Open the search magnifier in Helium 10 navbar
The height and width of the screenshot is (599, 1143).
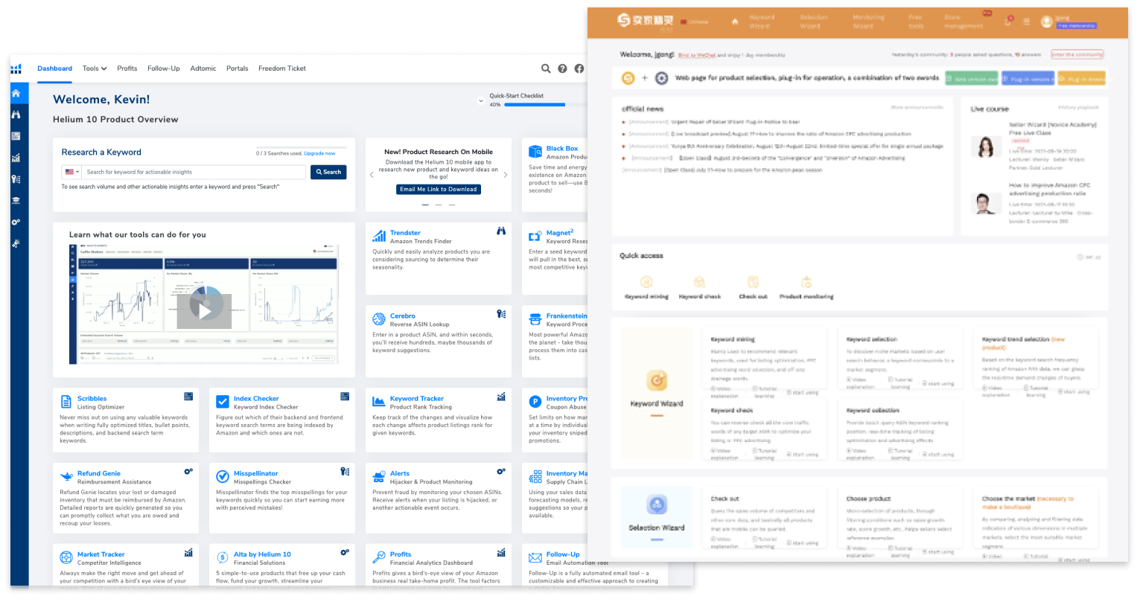[x=546, y=68]
